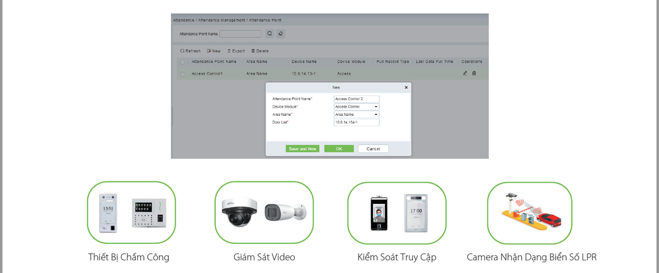Click the clear filter eraser icon

(x=280, y=34)
